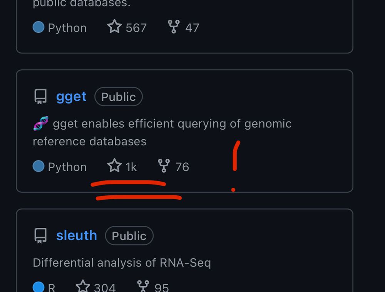Click the repository icon beside gget

40,97
